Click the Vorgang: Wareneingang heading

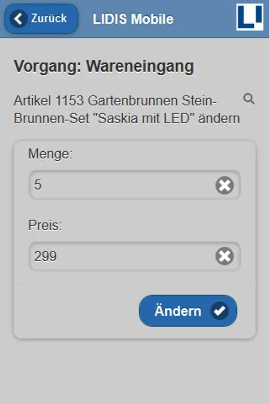click(104, 66)
